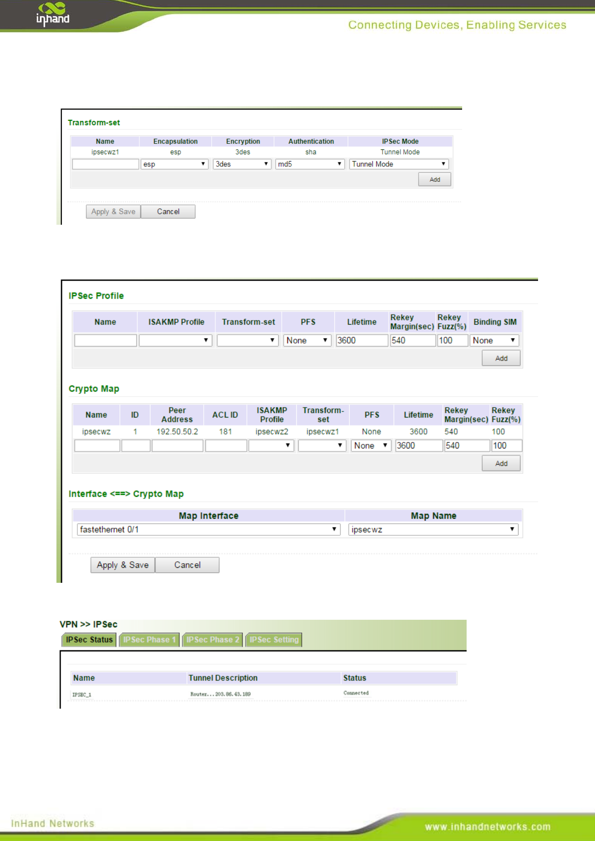Viewport: 595px width, 841px height.
Task: Open Authentication md5 dropdown
Action: point(310,164)
